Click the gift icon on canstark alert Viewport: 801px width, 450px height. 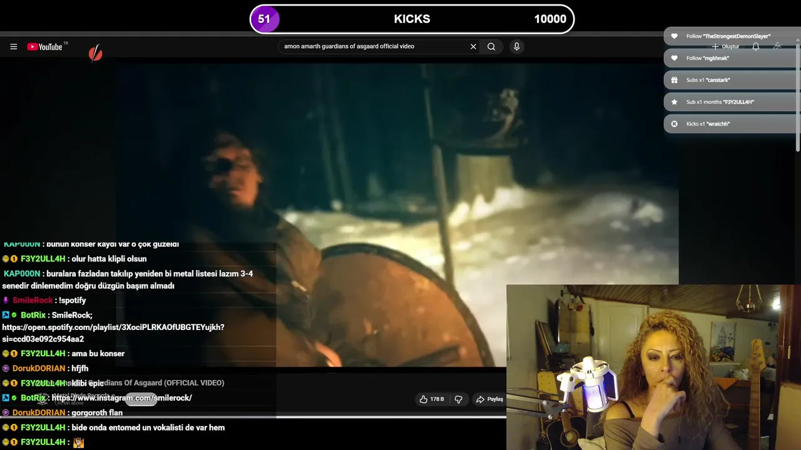(674, 80)
